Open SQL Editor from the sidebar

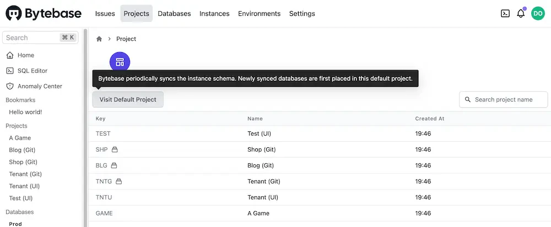(x=33, y=71)
